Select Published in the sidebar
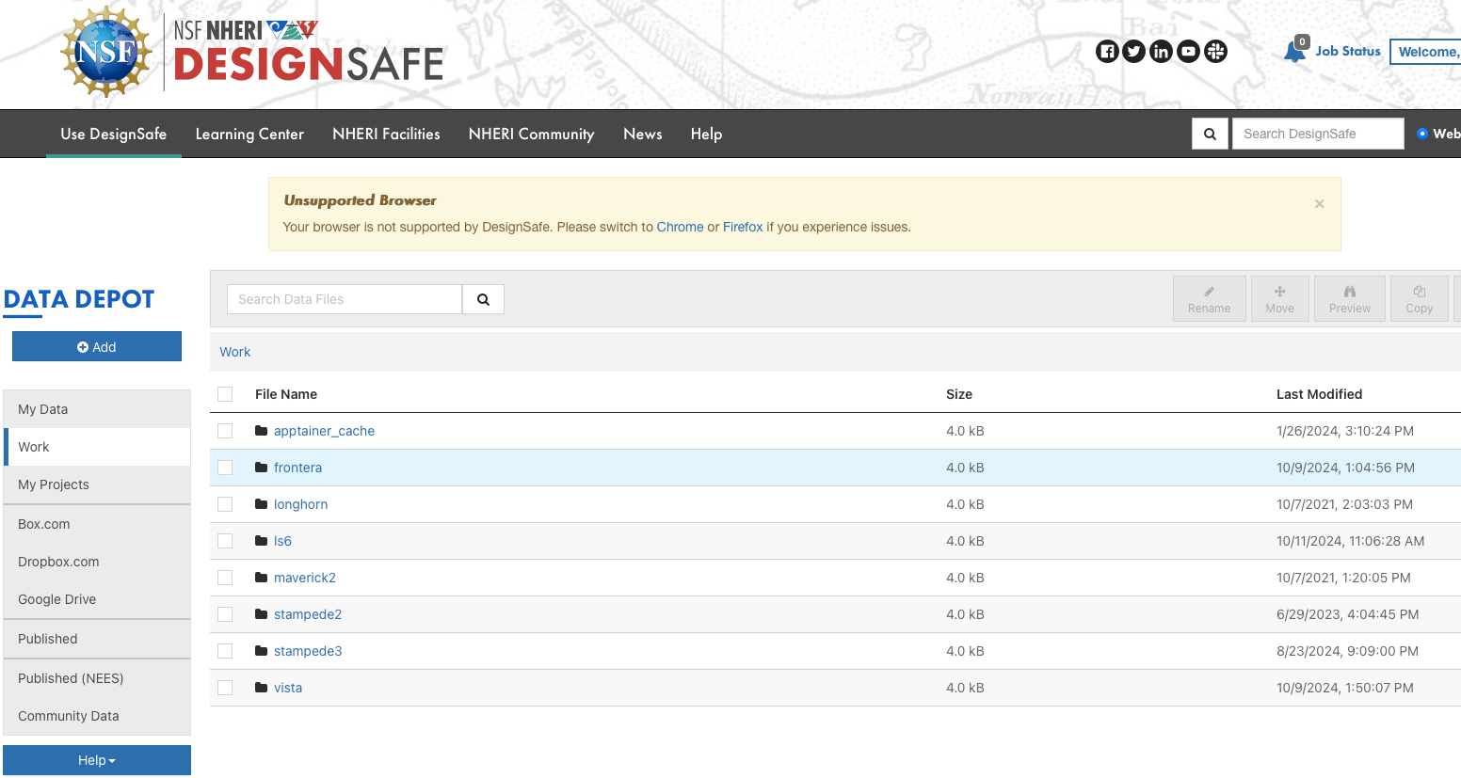Screen dimensions: 1461x778 (97, 639)
